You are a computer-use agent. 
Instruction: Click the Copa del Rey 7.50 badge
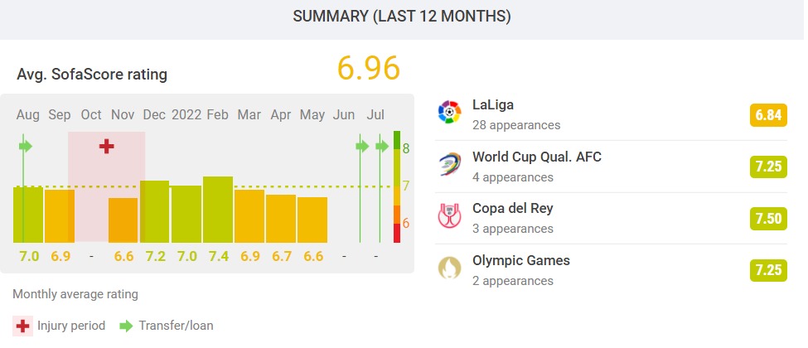pos(768,218)
